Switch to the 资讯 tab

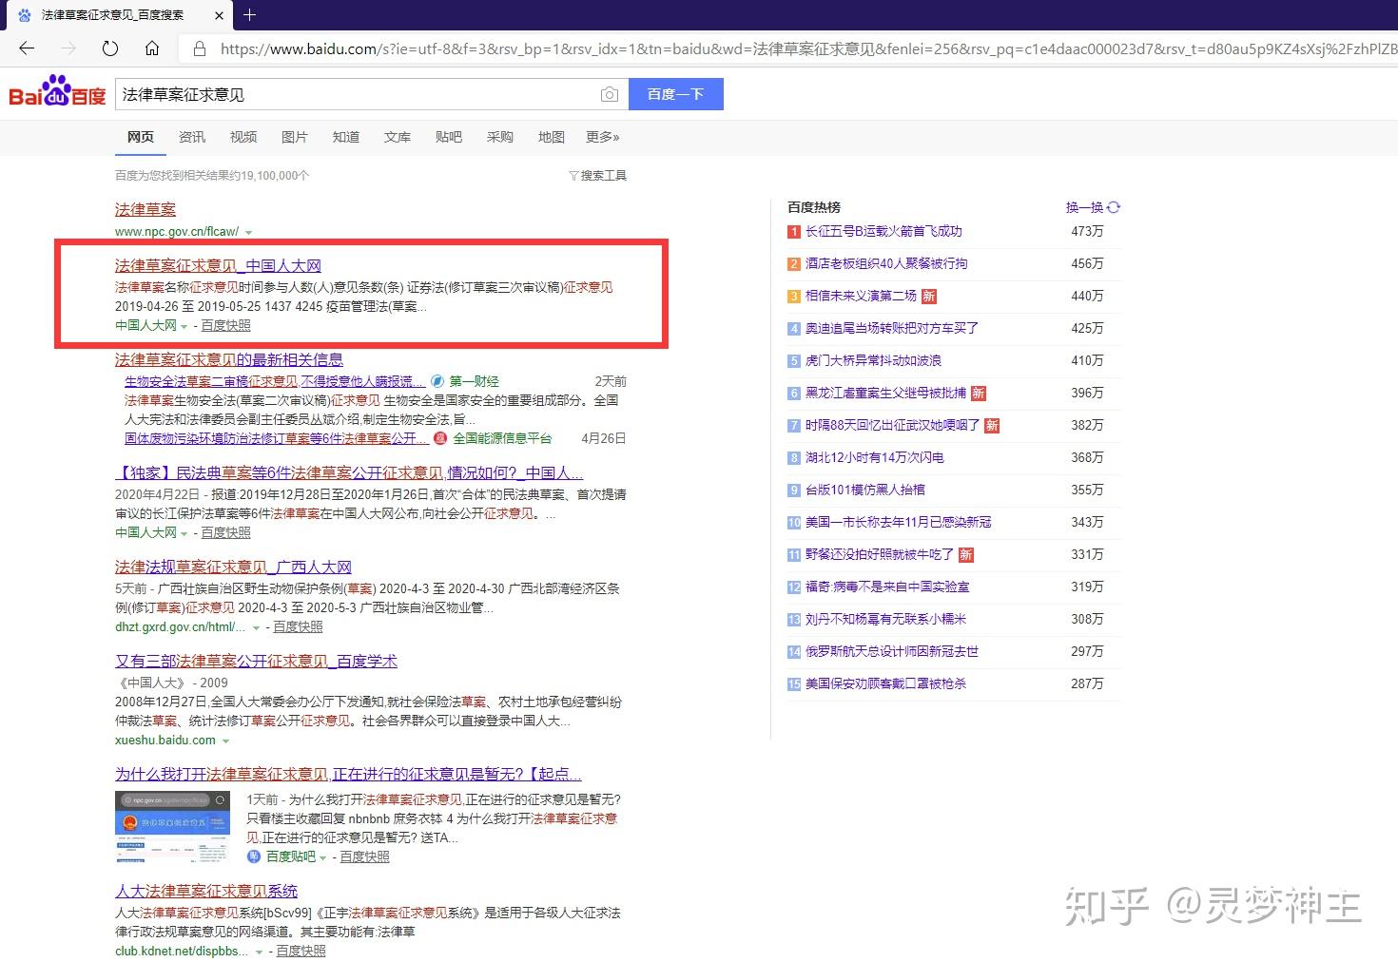(x=192, y=137)
